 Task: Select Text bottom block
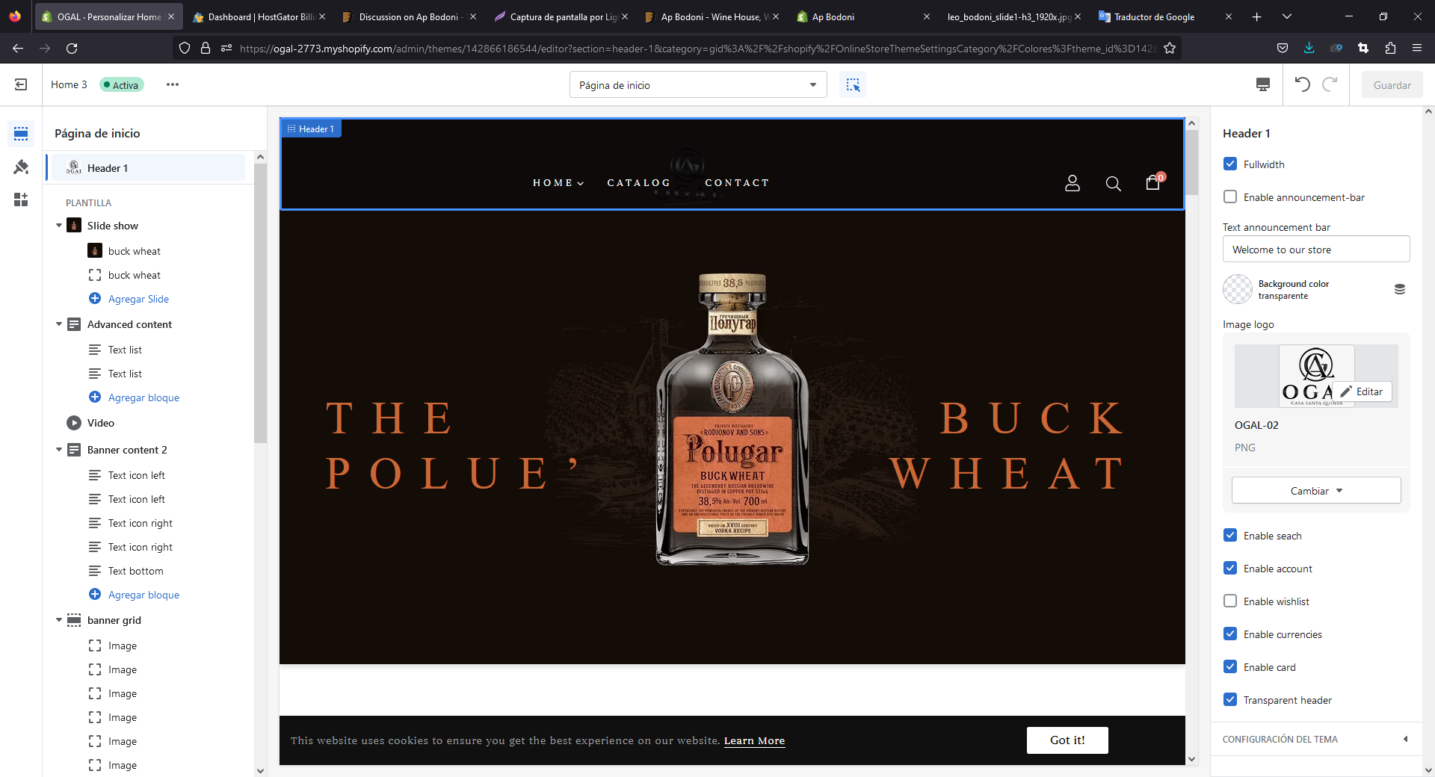click(x=135, y=571)
